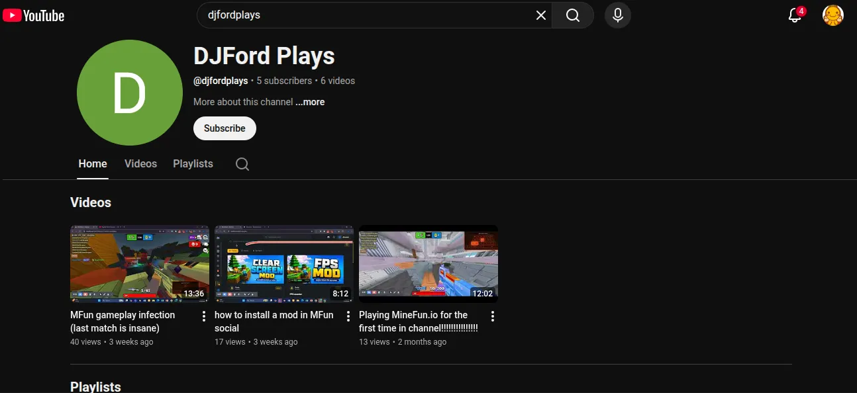
Task: Open options menu for Playing MineFun.io video
Action: (492, 316)
